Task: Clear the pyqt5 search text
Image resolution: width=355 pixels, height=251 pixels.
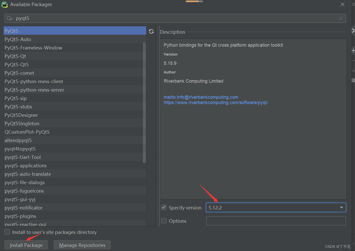Action: (341, 18)
